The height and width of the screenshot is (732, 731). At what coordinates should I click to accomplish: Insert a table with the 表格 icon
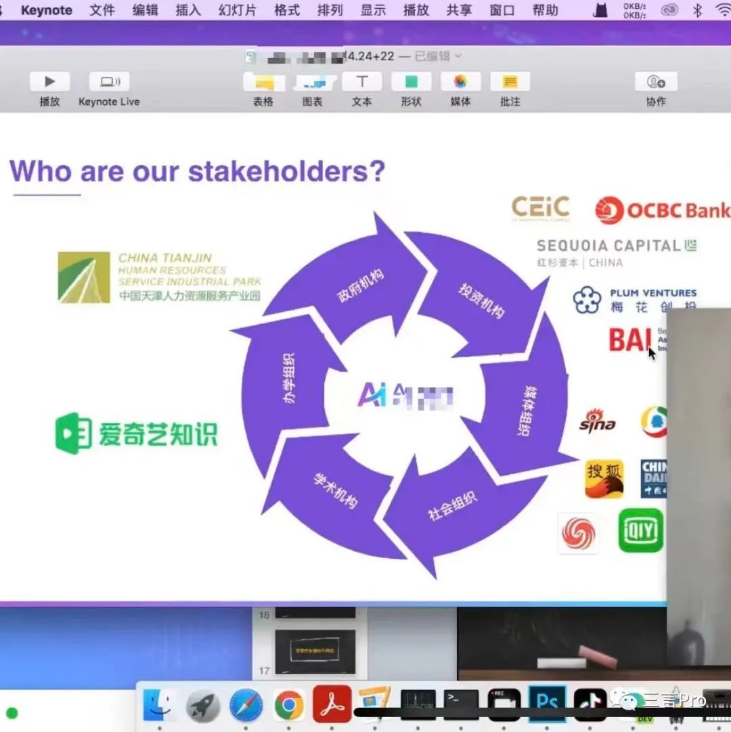263,82
